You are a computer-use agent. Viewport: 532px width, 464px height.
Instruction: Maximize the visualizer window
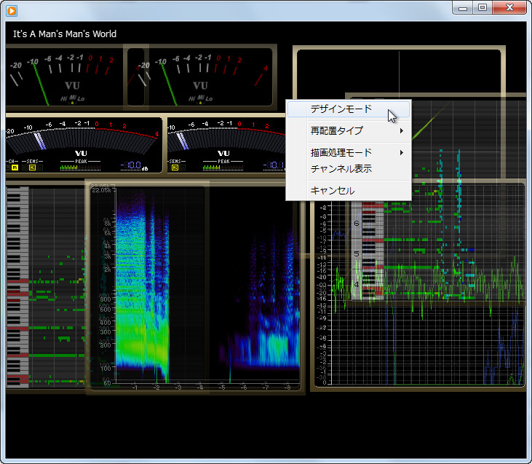coord(483,8)
